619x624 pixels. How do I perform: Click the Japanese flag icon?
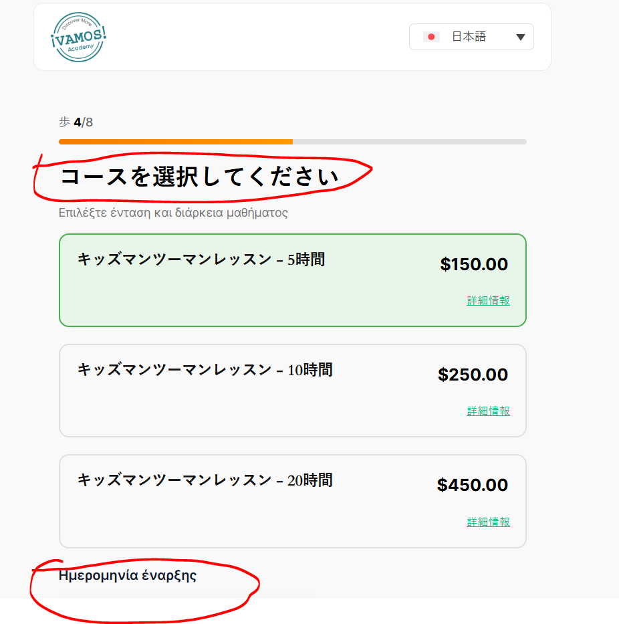pyautogui.click(x=431, y=37)
